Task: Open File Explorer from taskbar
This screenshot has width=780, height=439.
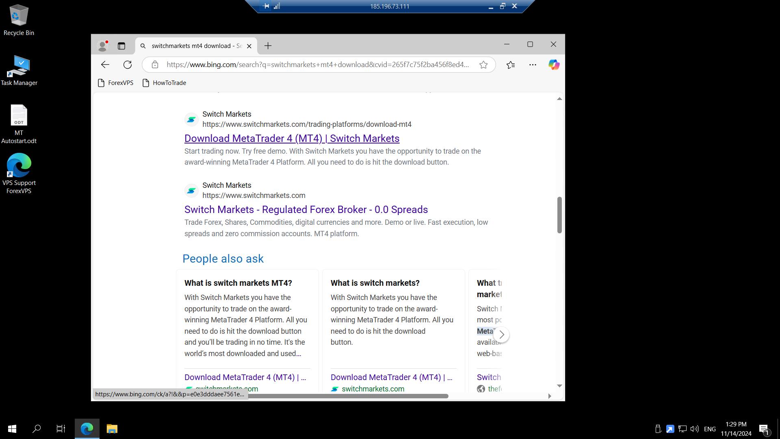Action: (x=112, y=429)
